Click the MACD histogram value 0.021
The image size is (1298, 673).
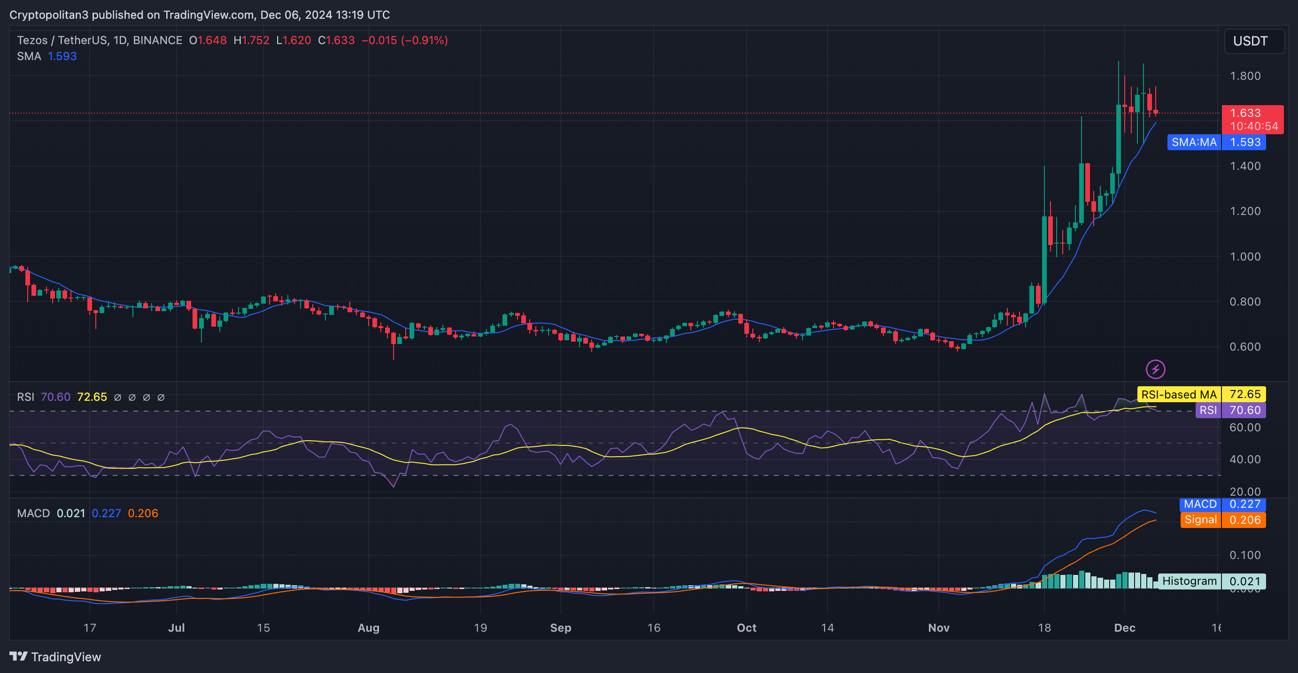click(71, 513)
